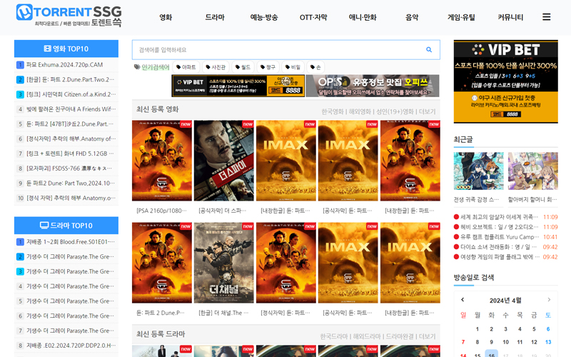571x357 pixels.
Task: Open [한글] 더 채널.The title link
Action: click(223, 313)
